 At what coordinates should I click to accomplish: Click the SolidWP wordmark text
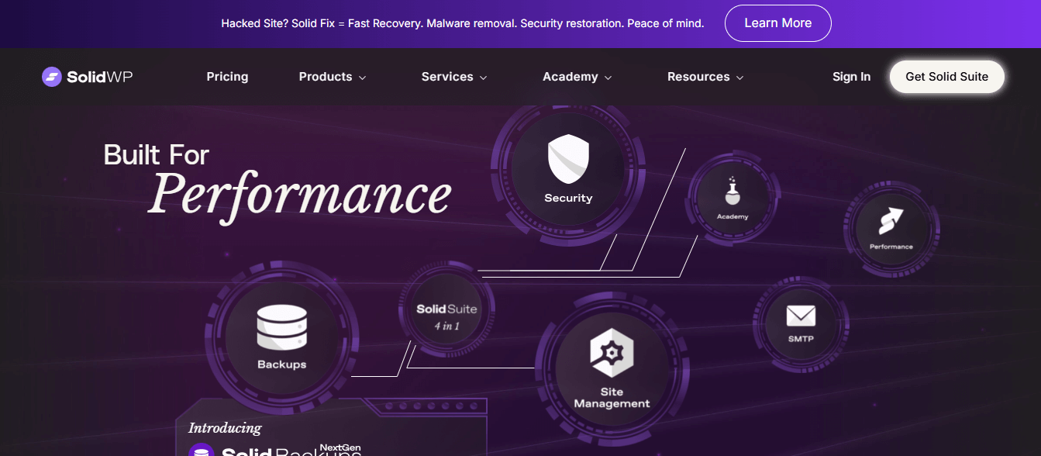tap(99, 77)
